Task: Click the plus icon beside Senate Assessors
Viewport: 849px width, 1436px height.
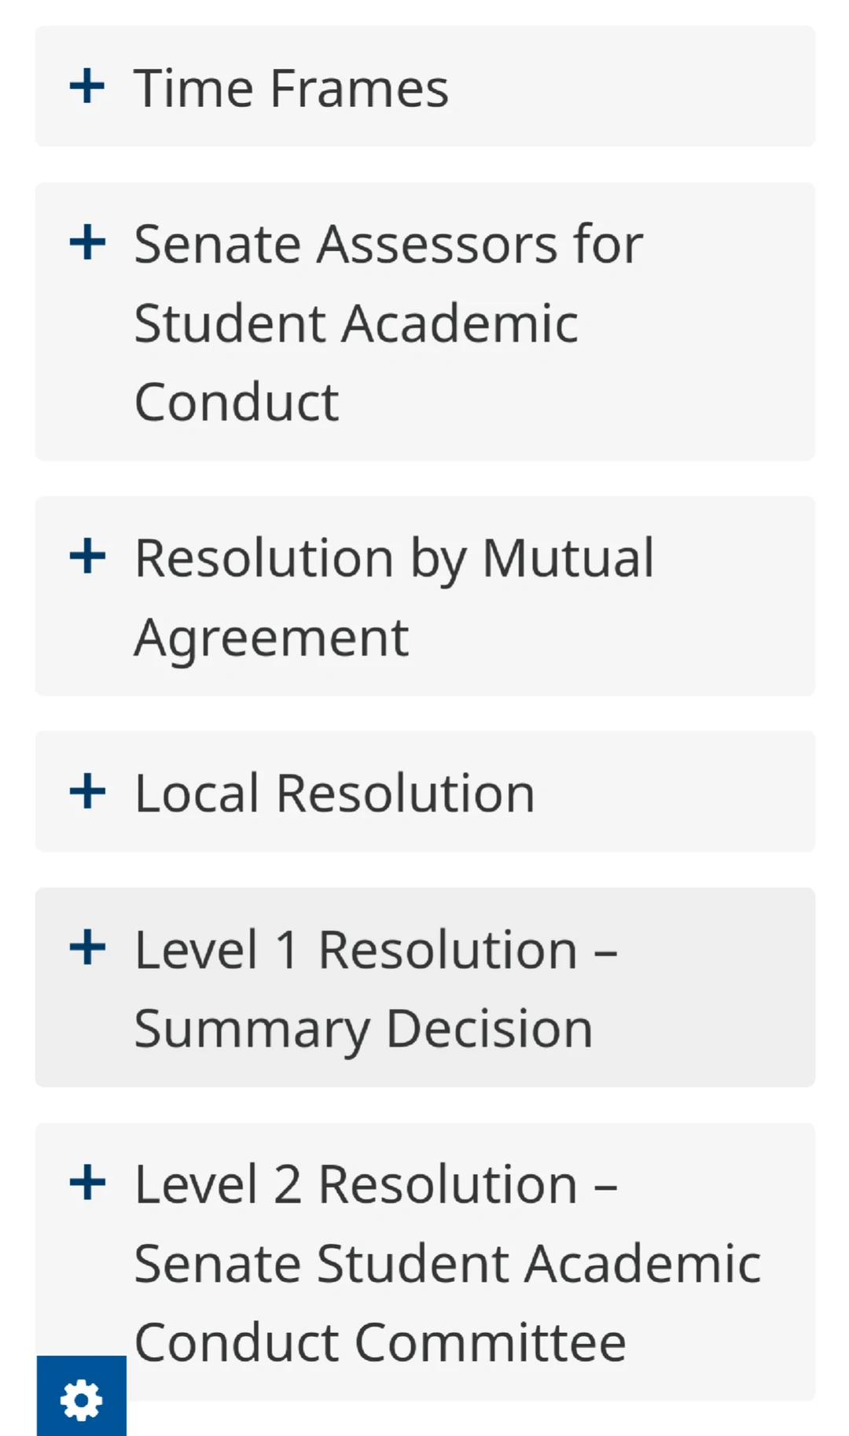Action: pos(87,242)
